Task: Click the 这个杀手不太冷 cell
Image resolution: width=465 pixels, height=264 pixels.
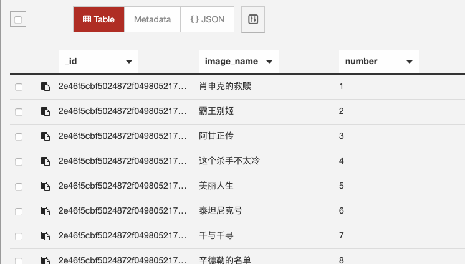Action: click(229, 161)
